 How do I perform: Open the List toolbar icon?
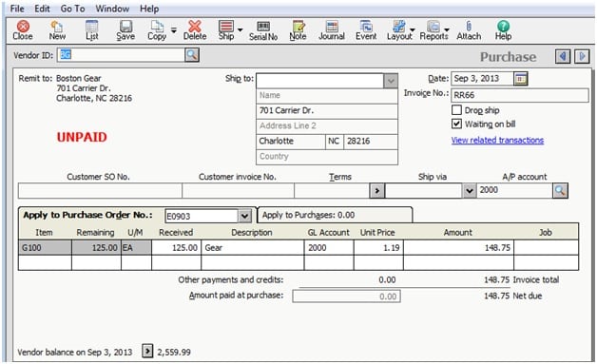[92, 30]
